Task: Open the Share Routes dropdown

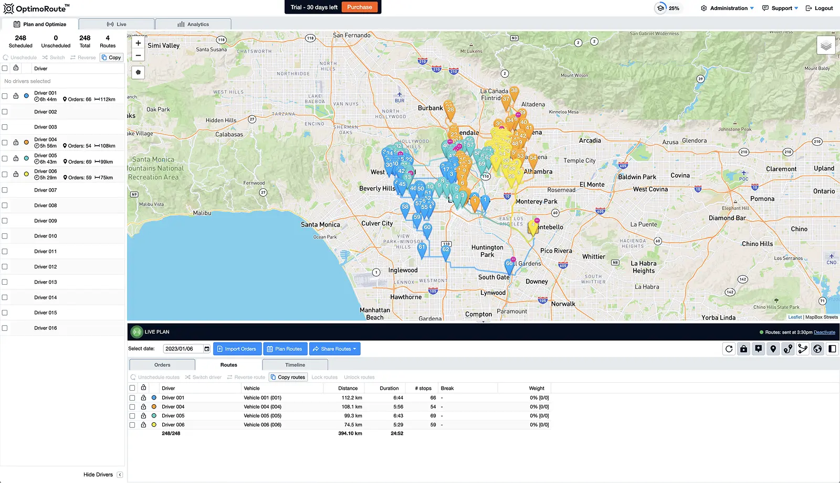Action: click(x=335, y=349)
